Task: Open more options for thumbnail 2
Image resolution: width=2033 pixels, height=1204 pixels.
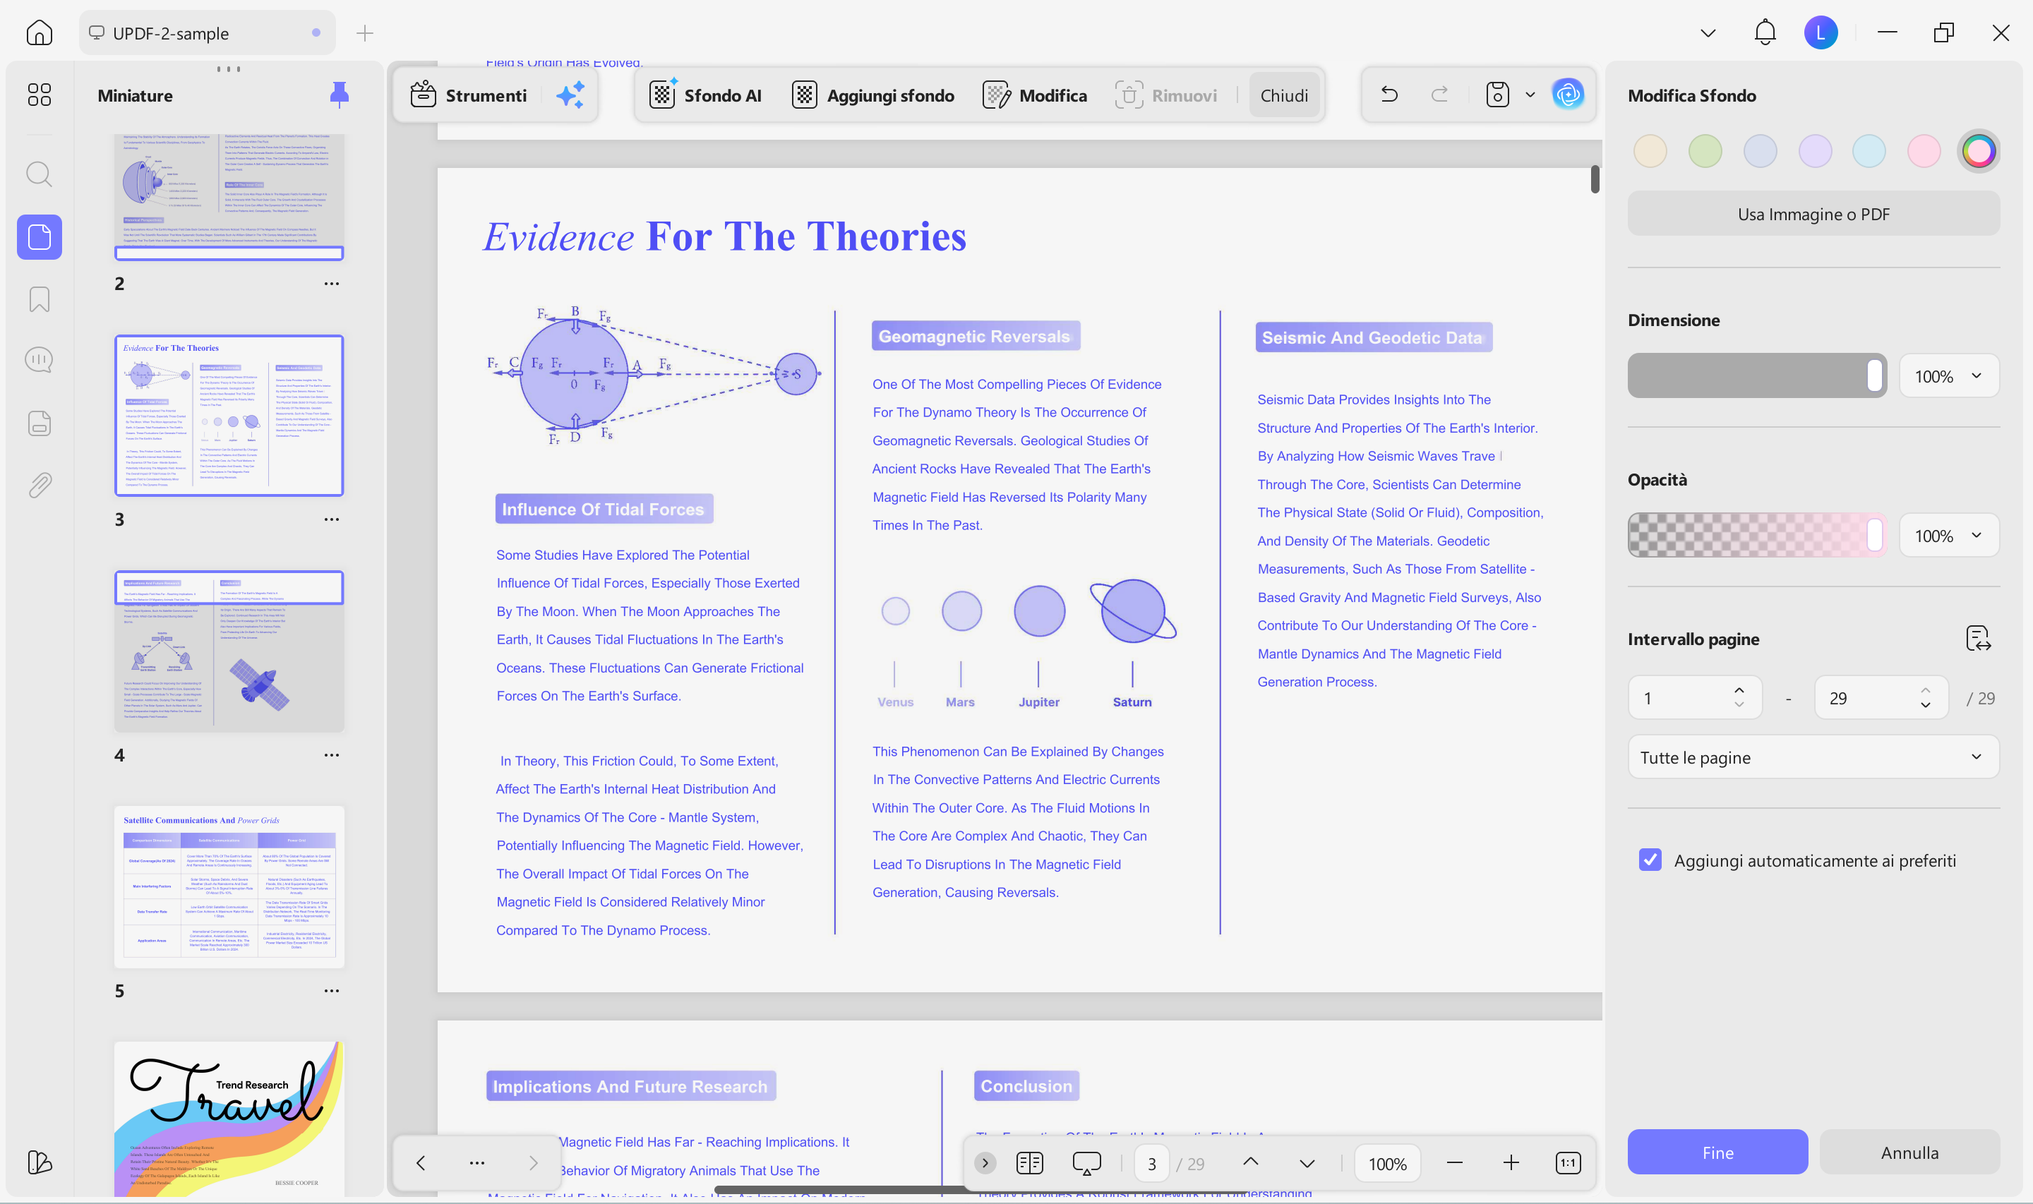Action: tap(331, 283)
